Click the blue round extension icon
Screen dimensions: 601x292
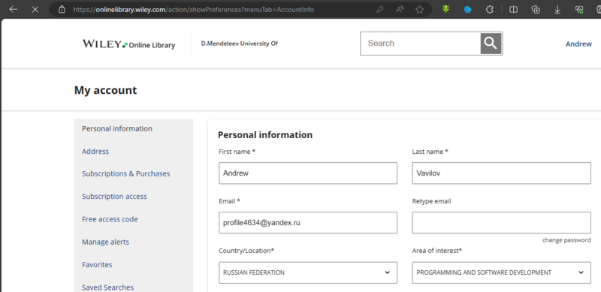467,10
